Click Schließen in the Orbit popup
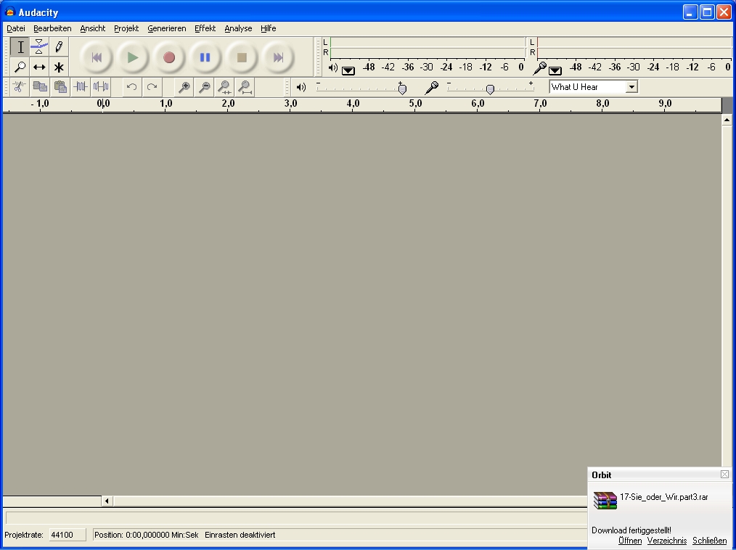 [710, 541]
